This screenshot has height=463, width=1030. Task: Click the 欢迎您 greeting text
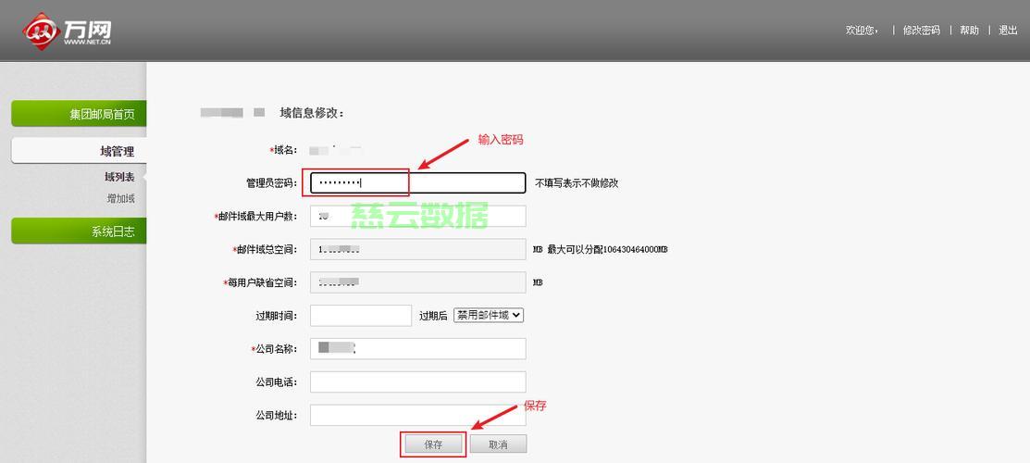tap(862, 31)
